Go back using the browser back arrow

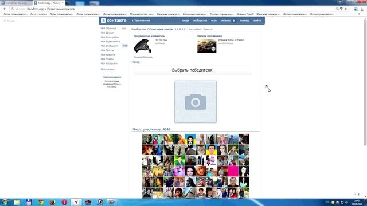[x=5, y=9]
